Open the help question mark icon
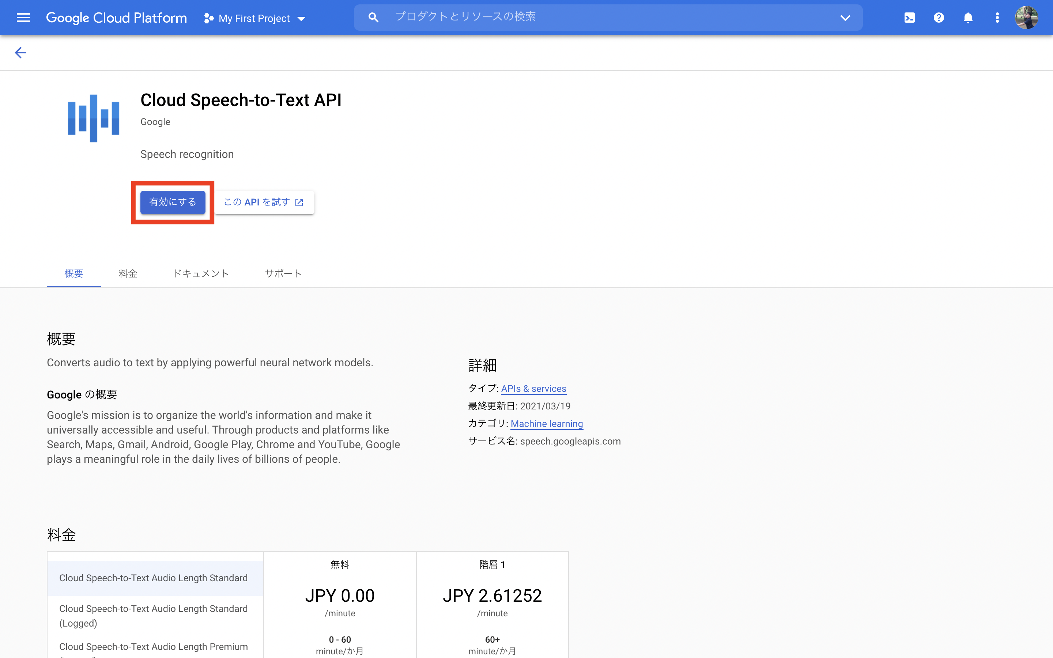The height and width of the screenshot is (658, 1053). pos(939,18)
